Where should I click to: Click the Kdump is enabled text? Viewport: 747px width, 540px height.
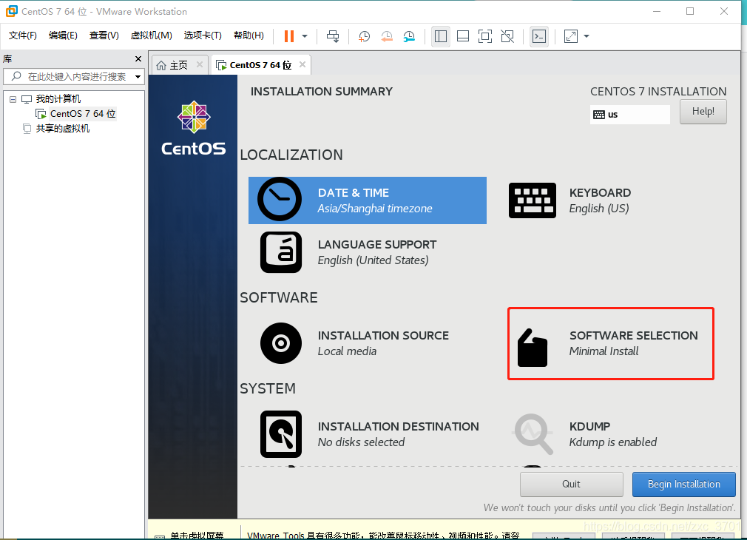click(612, 442)
